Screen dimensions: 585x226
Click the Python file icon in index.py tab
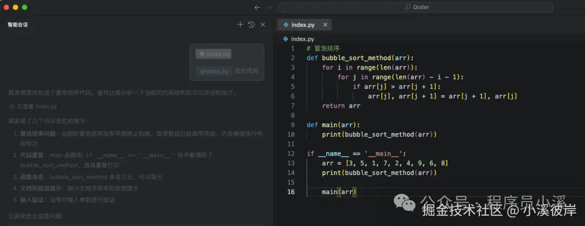pyautogui.click(x=286, y=24)
